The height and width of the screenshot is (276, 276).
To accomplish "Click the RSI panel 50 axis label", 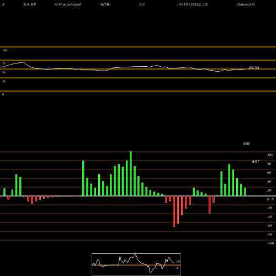I will [4, 72].
